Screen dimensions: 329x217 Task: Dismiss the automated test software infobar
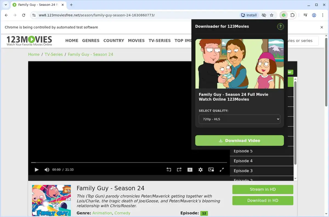click(x=322, y=27)
